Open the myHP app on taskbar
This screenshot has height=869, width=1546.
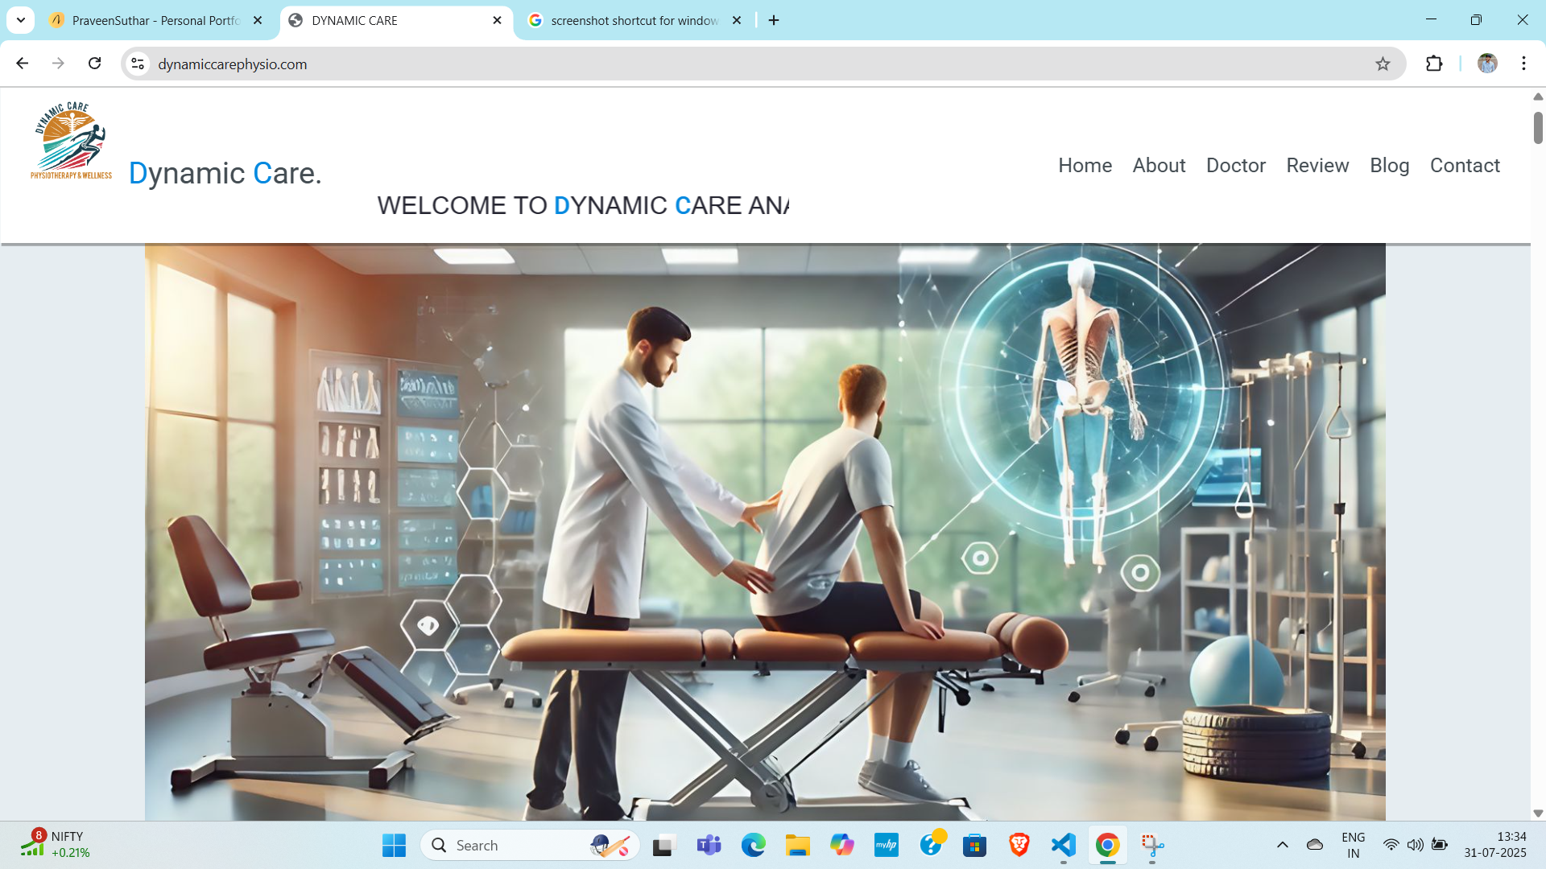(886, 845)
